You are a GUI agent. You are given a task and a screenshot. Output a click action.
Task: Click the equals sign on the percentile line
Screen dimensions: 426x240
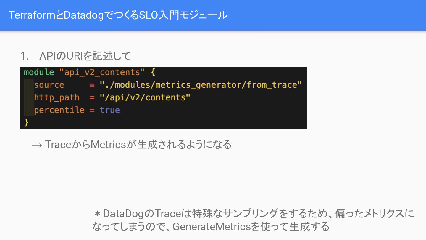pyautogui.click(x=92, y=110)
